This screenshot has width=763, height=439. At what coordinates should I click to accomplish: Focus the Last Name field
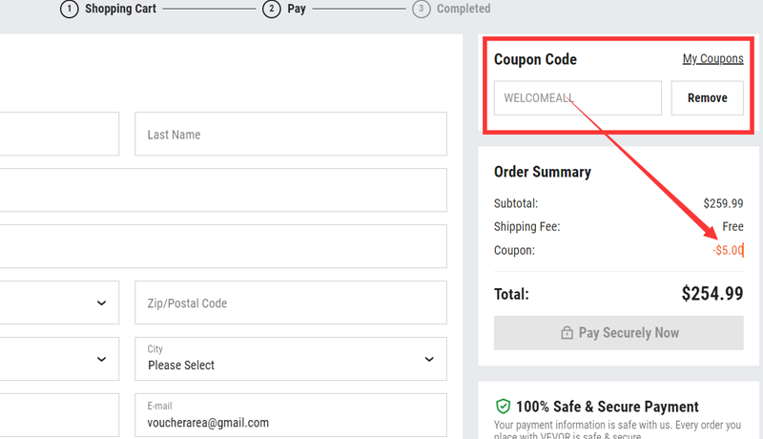(290, 135)
